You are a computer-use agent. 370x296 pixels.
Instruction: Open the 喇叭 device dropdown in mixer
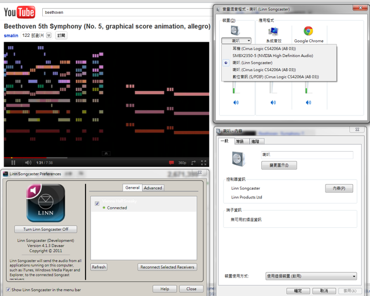[236, 41]
